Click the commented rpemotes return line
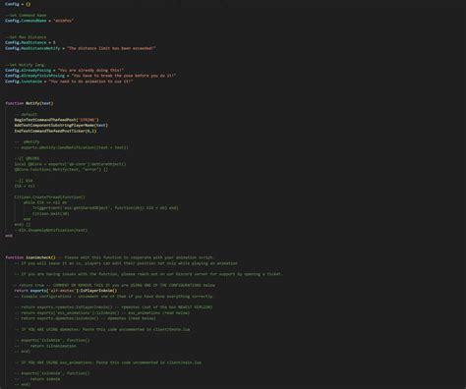Image resolution: width=466 pixels, height=389 pixels. tap(113, 307)
